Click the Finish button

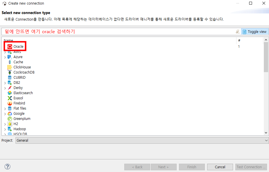(x=192, y=167)
